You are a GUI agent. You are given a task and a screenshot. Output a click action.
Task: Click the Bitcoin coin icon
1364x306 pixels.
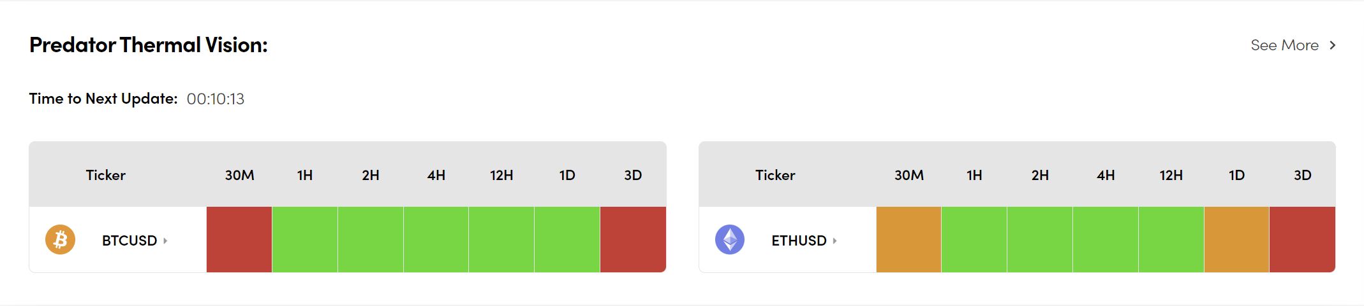(60, 240)
